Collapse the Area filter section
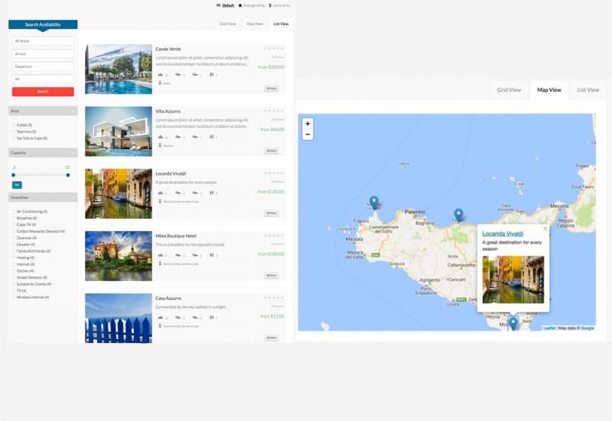Image resolution: width=612 pixels, height=421 pixels. 43,111
